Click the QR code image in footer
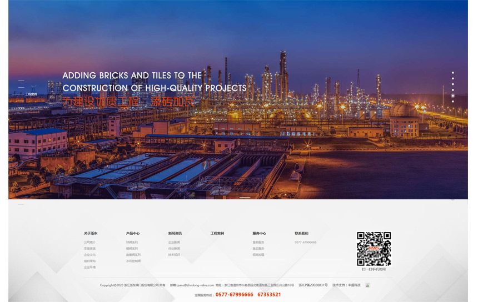The height and width of the screenshot is (302, 478). pyautogui.click(x=374, y=249)
